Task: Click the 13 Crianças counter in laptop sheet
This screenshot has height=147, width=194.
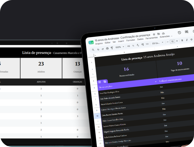Action: tap(78, 67)
